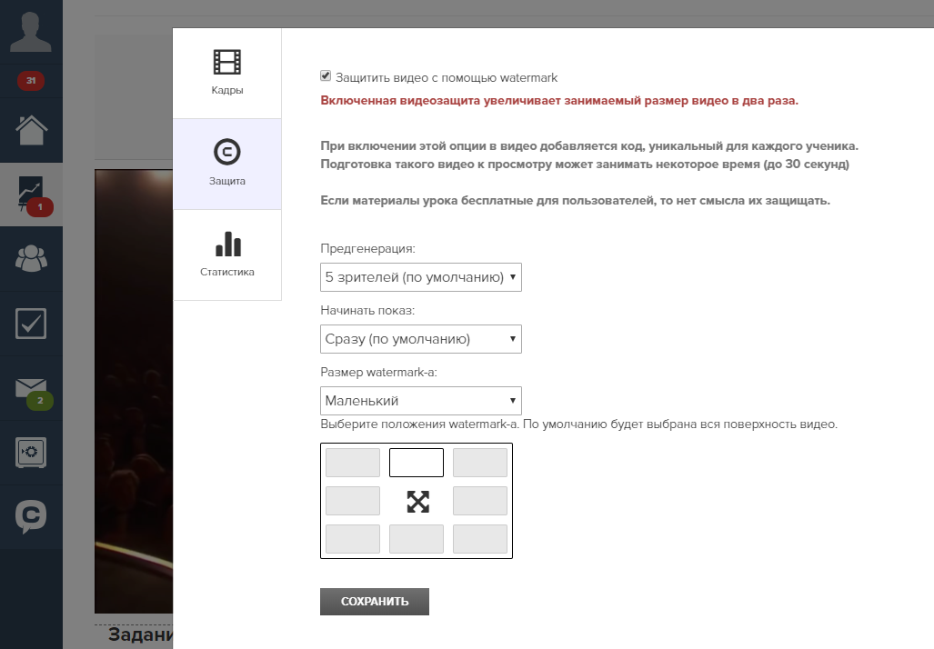This screenshot has width=934, height=649.
Task: Click the red 31 notifications badge
Action: click(x=31, y=80)
